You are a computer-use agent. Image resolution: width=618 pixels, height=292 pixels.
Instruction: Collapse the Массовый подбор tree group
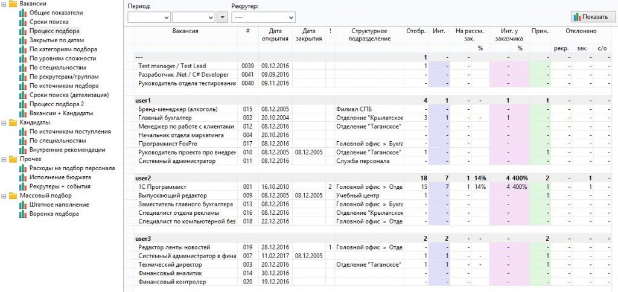pyautogui.click(x=4, y=195)
